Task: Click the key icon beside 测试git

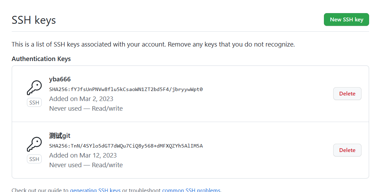Action: pos(34,144)
